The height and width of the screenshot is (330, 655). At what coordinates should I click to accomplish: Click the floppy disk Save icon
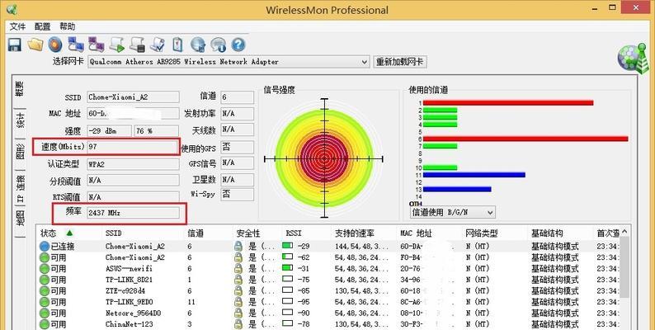(15, 45)
